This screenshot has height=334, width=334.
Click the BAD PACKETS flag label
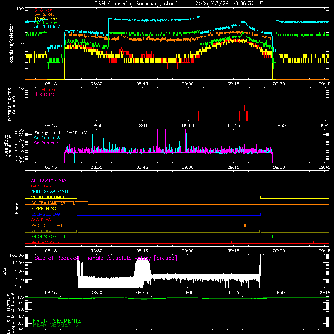pyautogui.click(x=46, y=242)
